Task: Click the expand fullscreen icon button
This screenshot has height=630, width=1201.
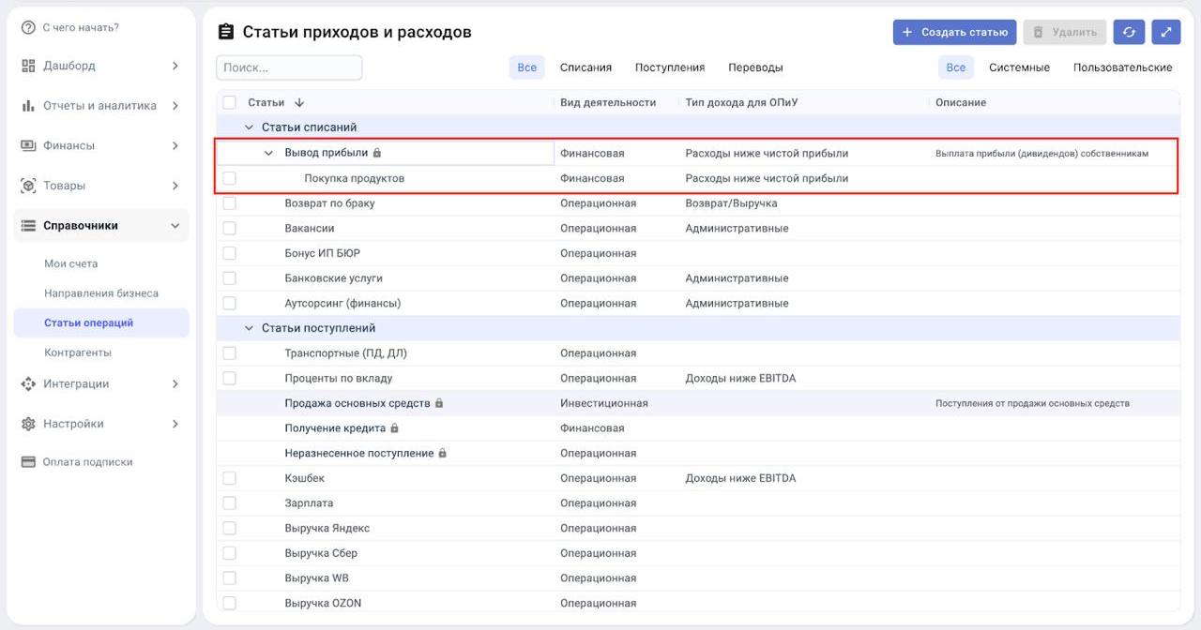Action: point(1165,32)
